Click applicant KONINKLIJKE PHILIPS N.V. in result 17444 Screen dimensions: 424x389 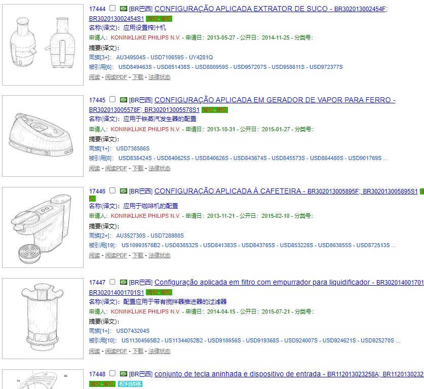[x=145, y=37]
